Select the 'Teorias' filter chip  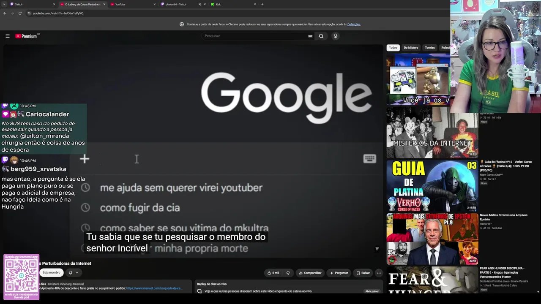[430, 48]
